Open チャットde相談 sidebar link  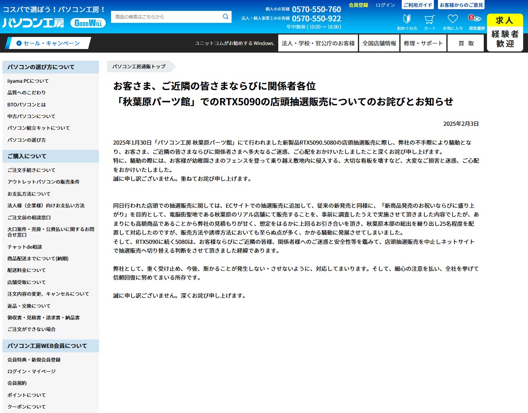point(25,247)
